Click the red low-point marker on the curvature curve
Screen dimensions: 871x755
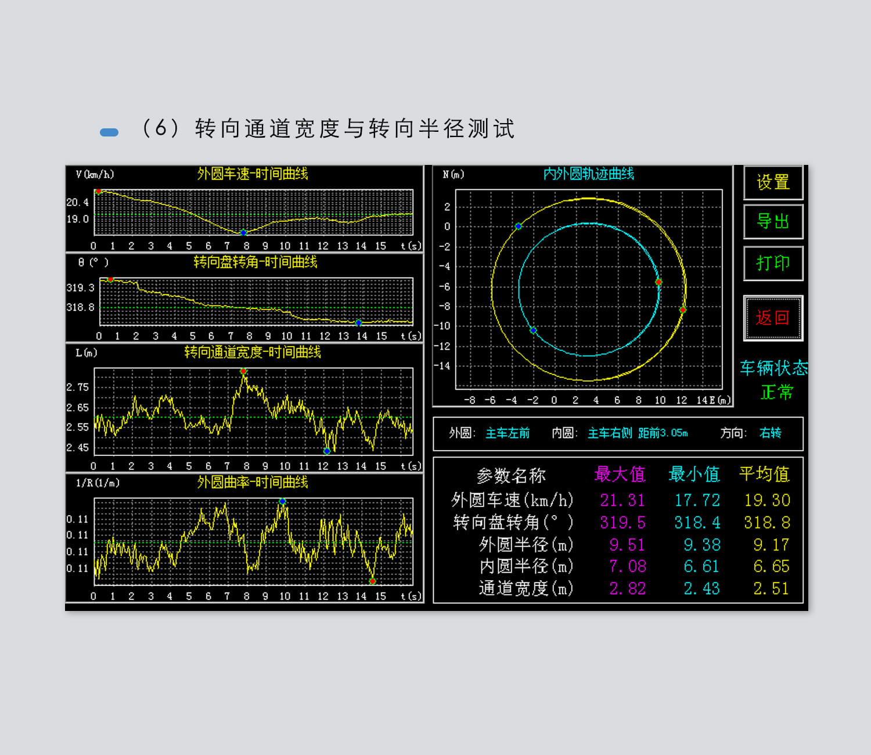(373, 581)
